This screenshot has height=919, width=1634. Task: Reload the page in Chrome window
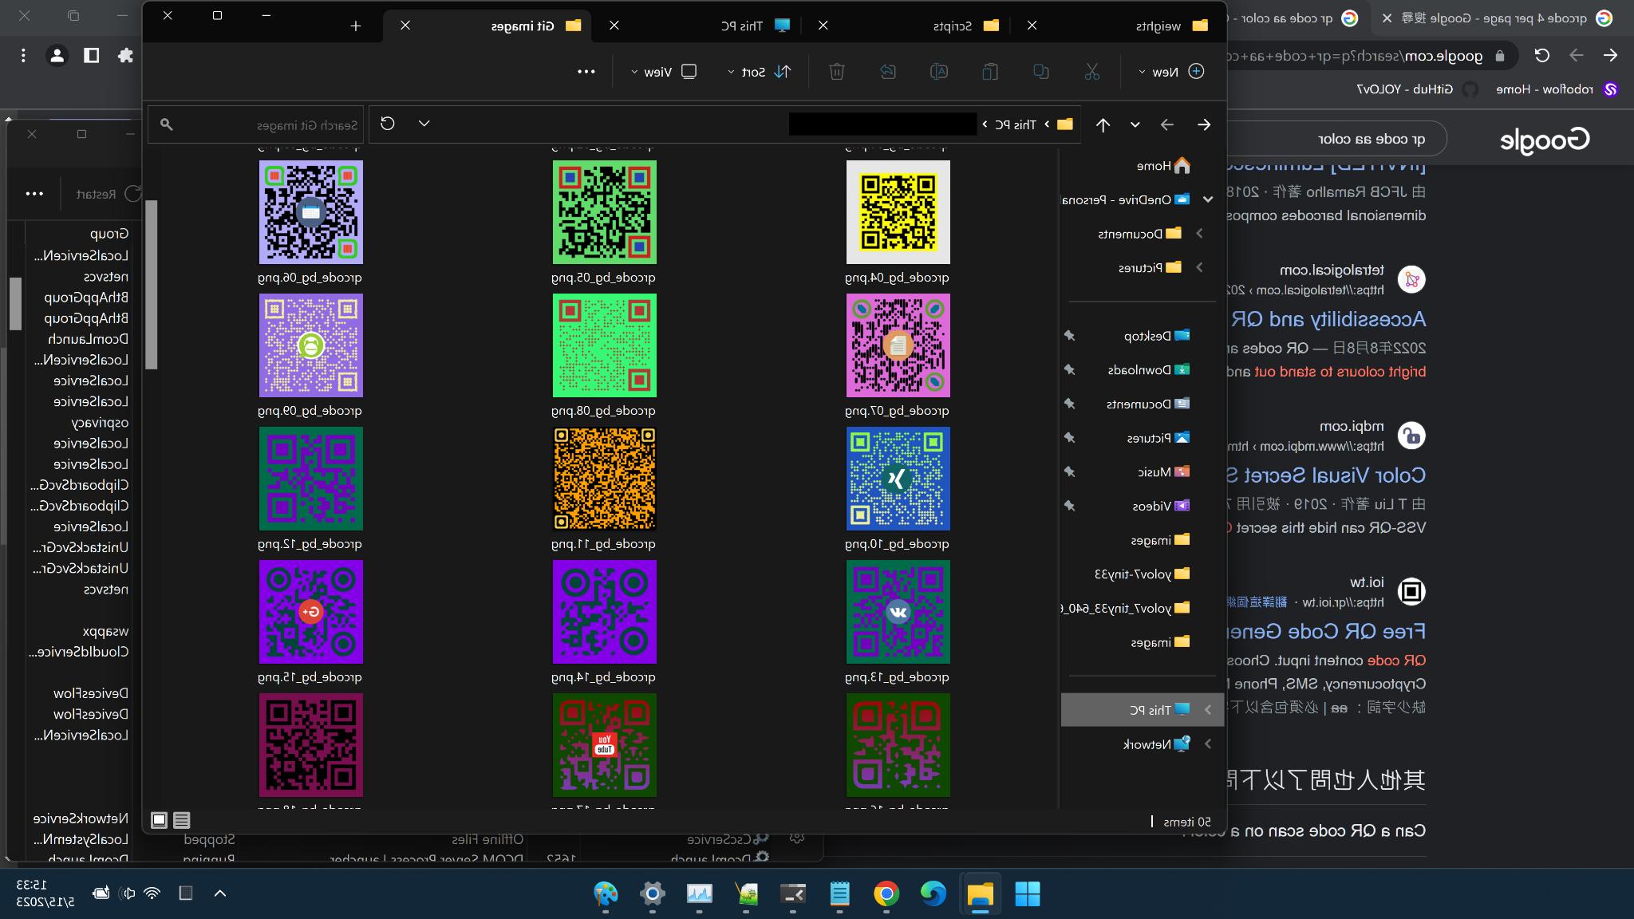1541,55
